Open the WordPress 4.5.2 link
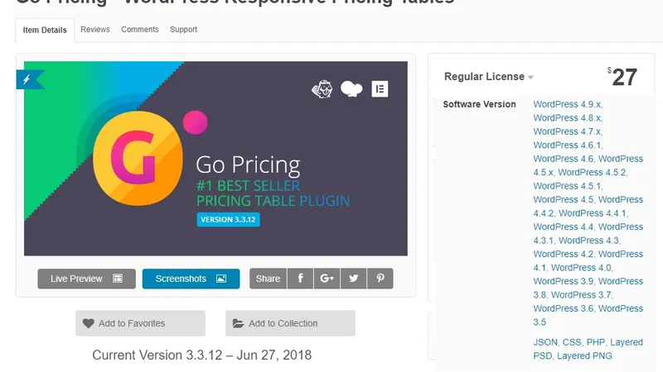This screenshot has width=663, height=372. tap(592, 173)
